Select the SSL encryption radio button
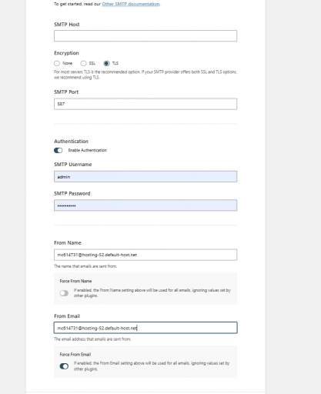Viewport: 321px width, 394px height. coord(83,63)
